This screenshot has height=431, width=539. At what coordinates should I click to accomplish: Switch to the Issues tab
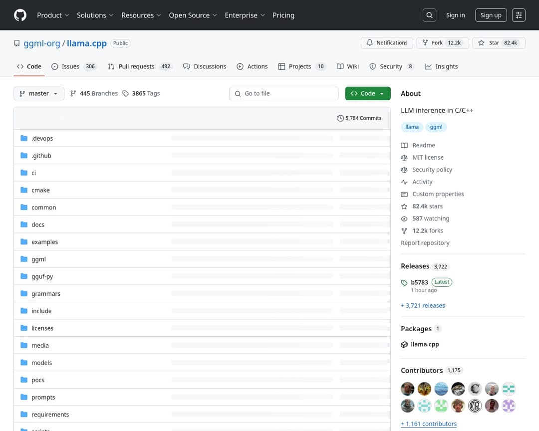(74, 66)
